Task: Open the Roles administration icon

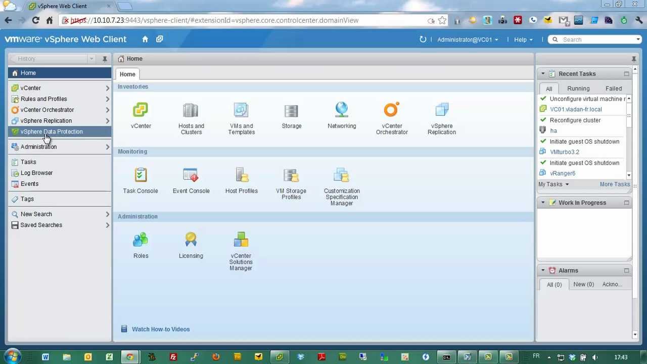Action: pyautogui.click(x=141, y=240)
